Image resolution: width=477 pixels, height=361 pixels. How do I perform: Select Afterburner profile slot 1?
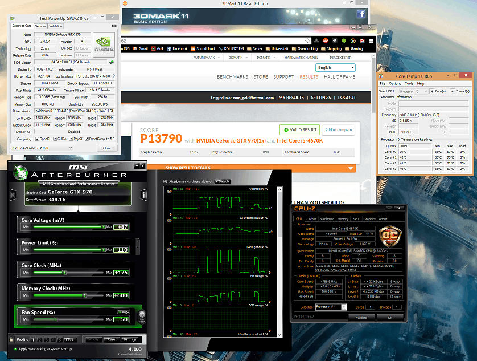(x=33, y=340)
